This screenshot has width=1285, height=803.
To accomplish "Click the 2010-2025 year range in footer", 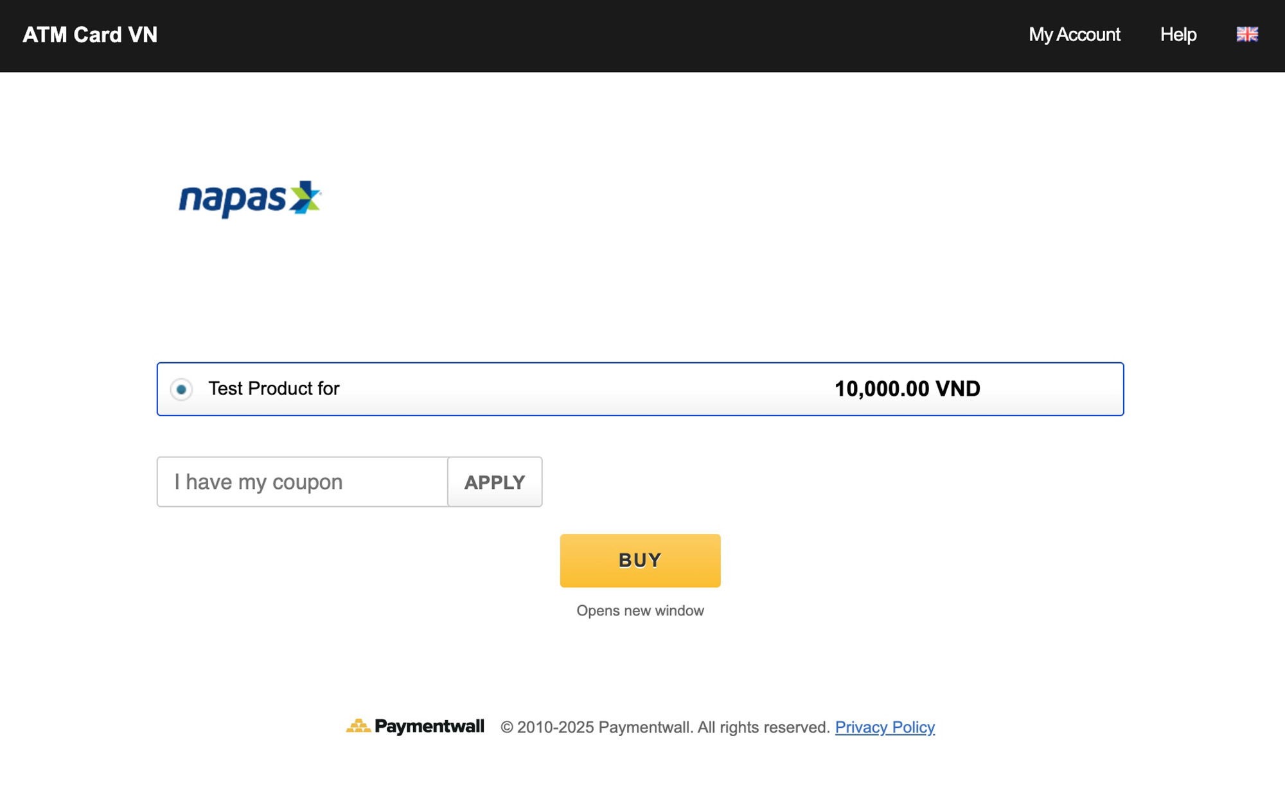I will (x=555, y=727).
